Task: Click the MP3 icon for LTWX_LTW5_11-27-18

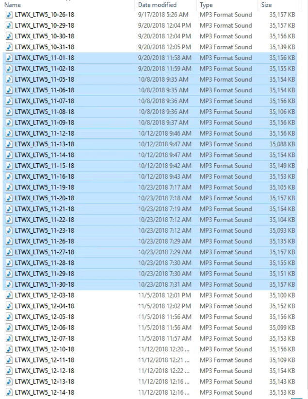Action: tap(9, 252)
